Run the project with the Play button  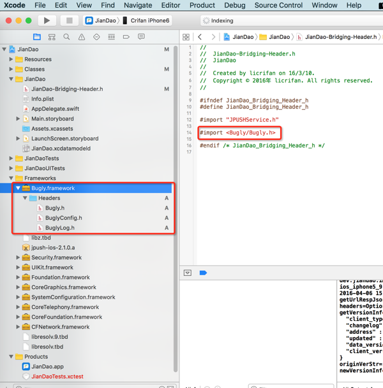point(47,20)
